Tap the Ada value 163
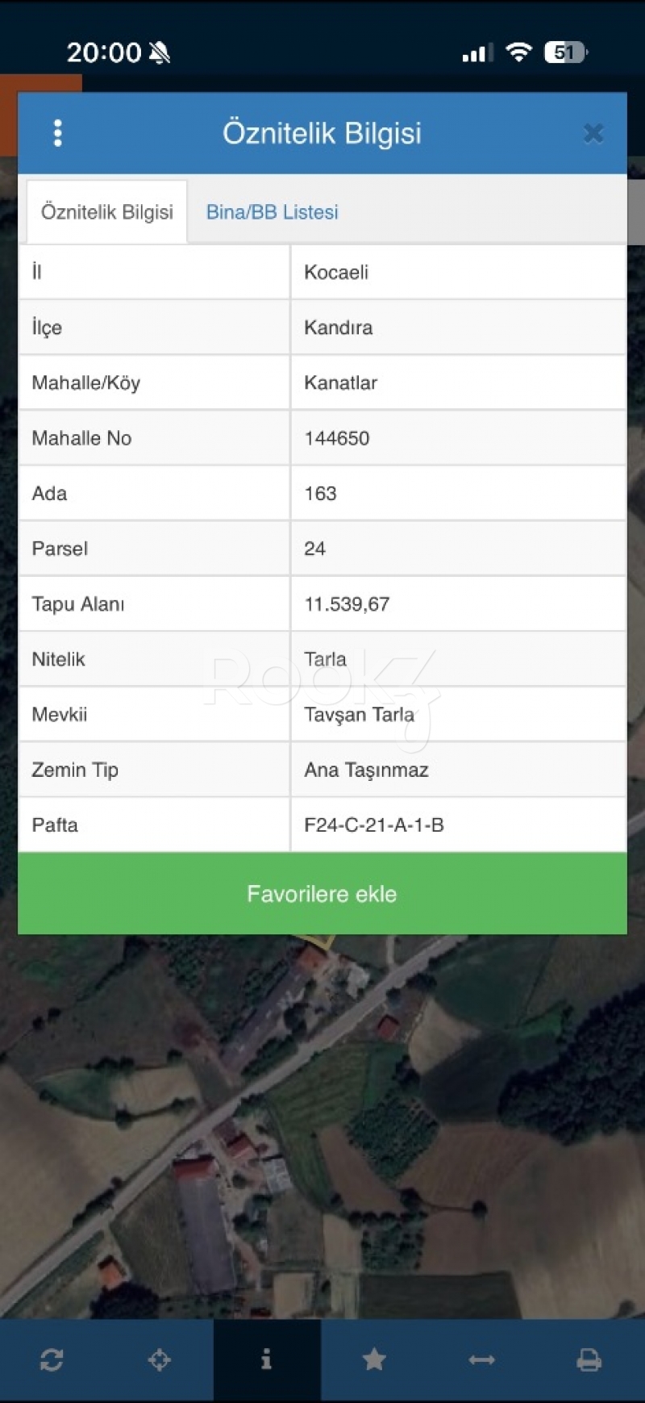 320,494
